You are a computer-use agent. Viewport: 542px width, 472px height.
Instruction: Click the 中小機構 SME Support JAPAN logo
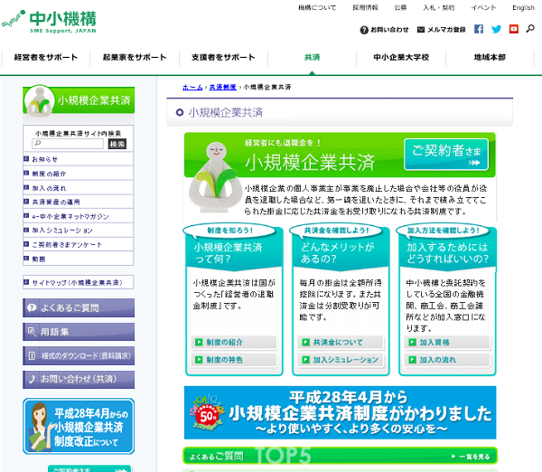[49, 22]
